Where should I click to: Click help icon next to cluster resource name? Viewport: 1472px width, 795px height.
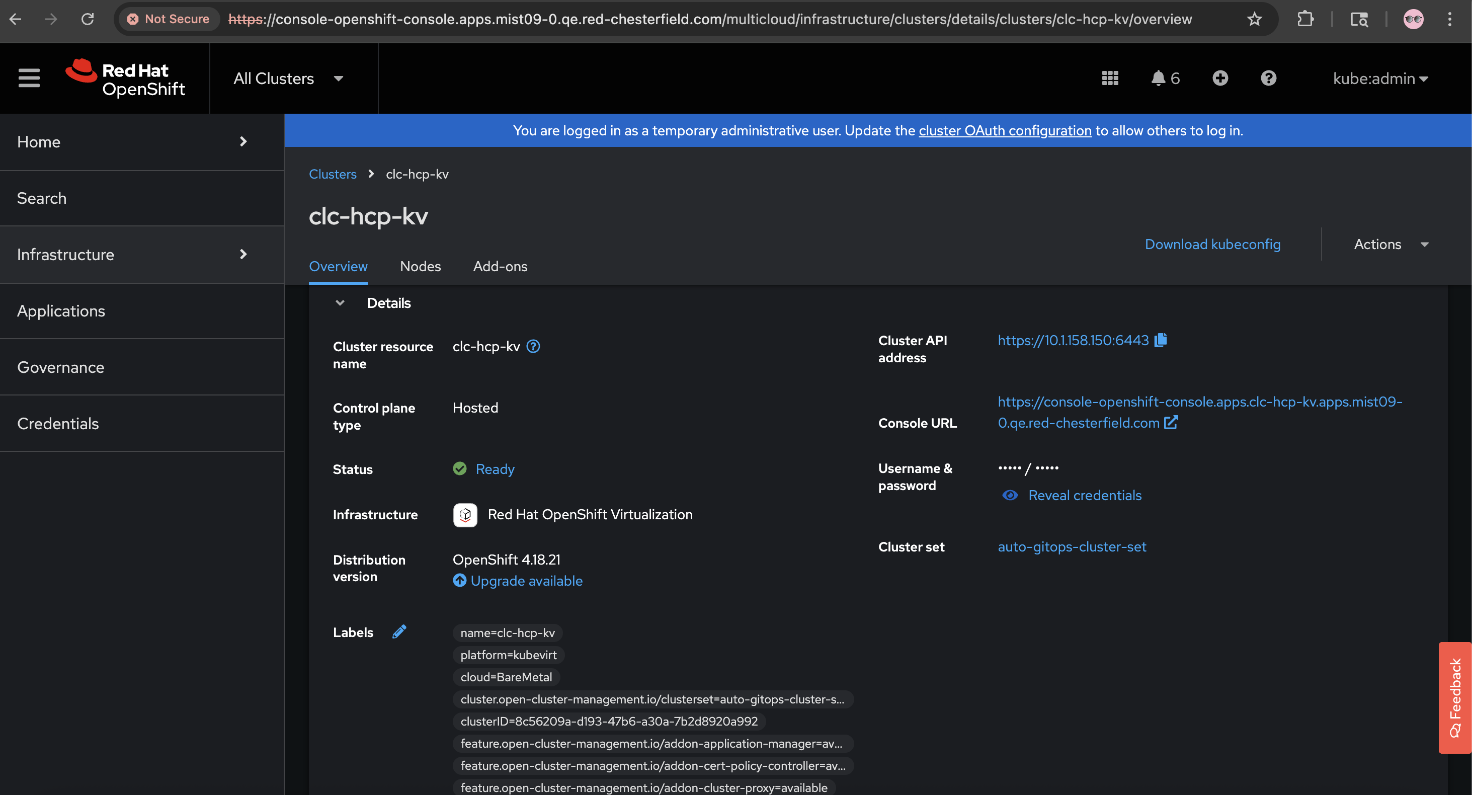pos(533,346)
